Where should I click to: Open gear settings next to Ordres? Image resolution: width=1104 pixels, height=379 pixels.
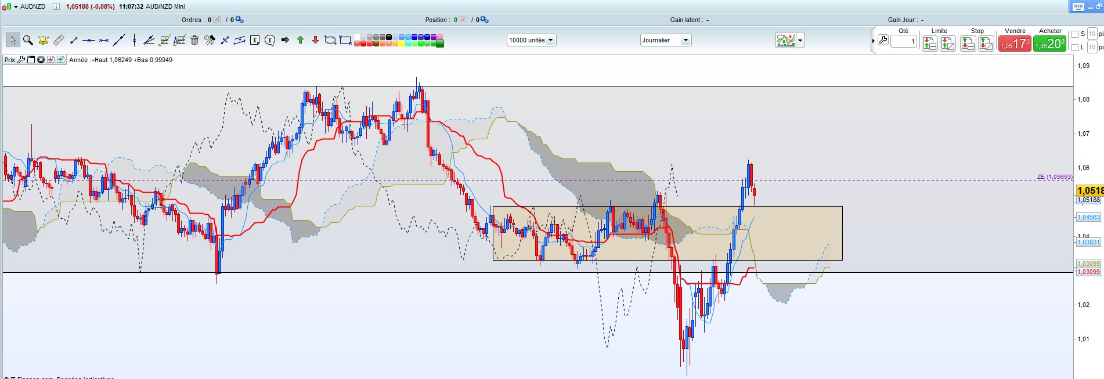tap(239, 20)
